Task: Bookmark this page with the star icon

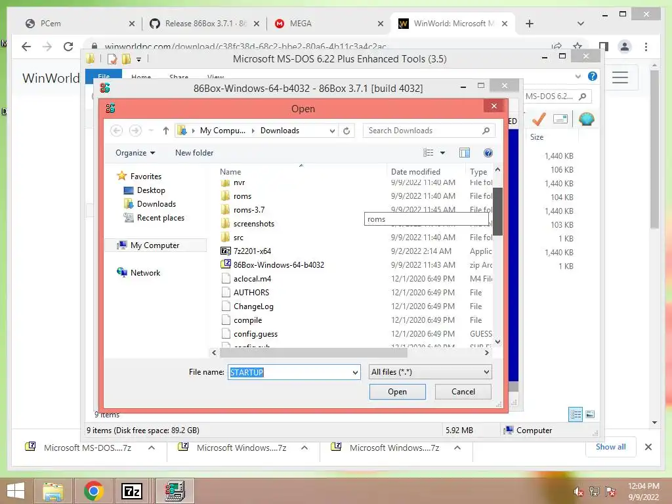Action: pyautogui.click(x=577, y=46)
